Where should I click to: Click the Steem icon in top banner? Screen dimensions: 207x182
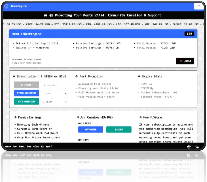(45, 16)
